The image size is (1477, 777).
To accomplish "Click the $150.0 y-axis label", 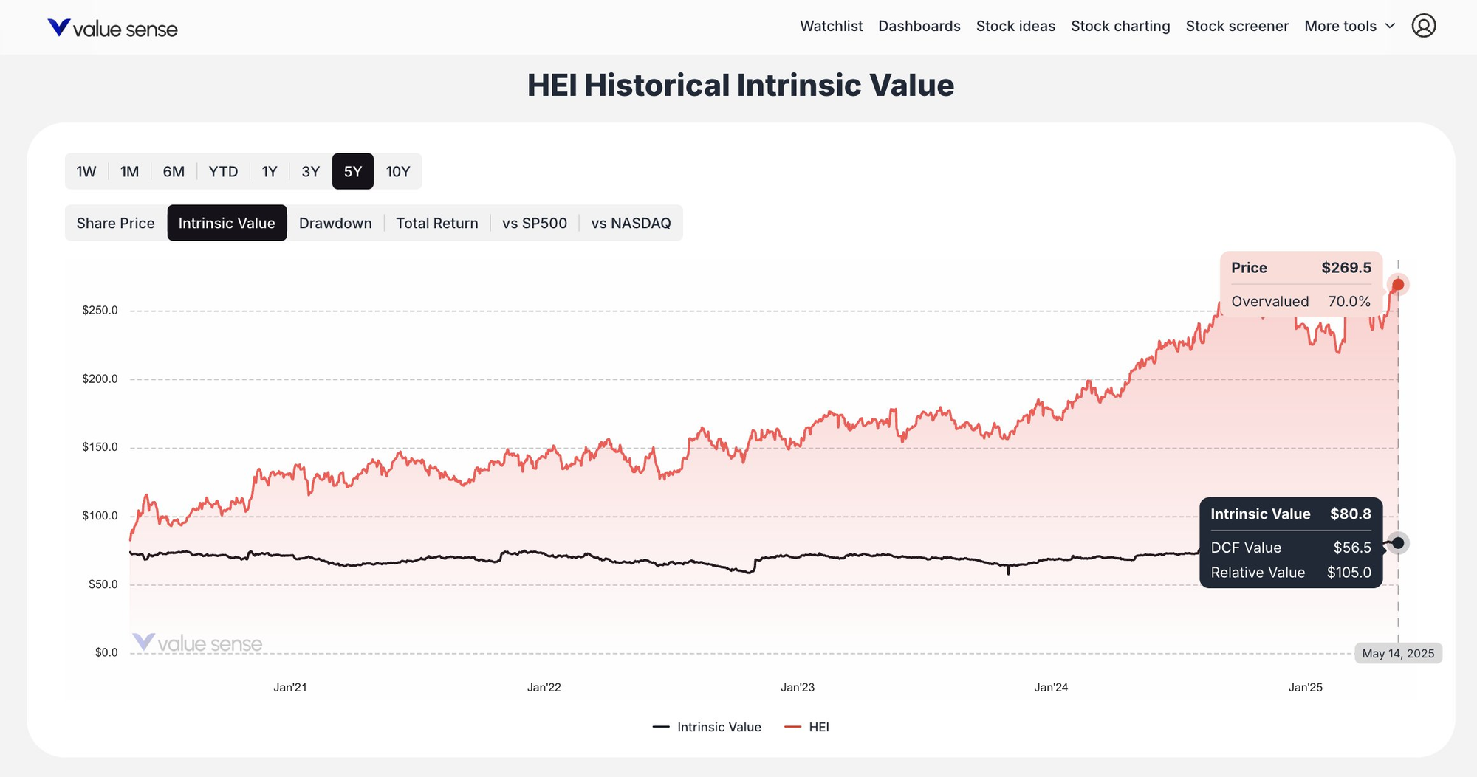I will pos(100,447).
